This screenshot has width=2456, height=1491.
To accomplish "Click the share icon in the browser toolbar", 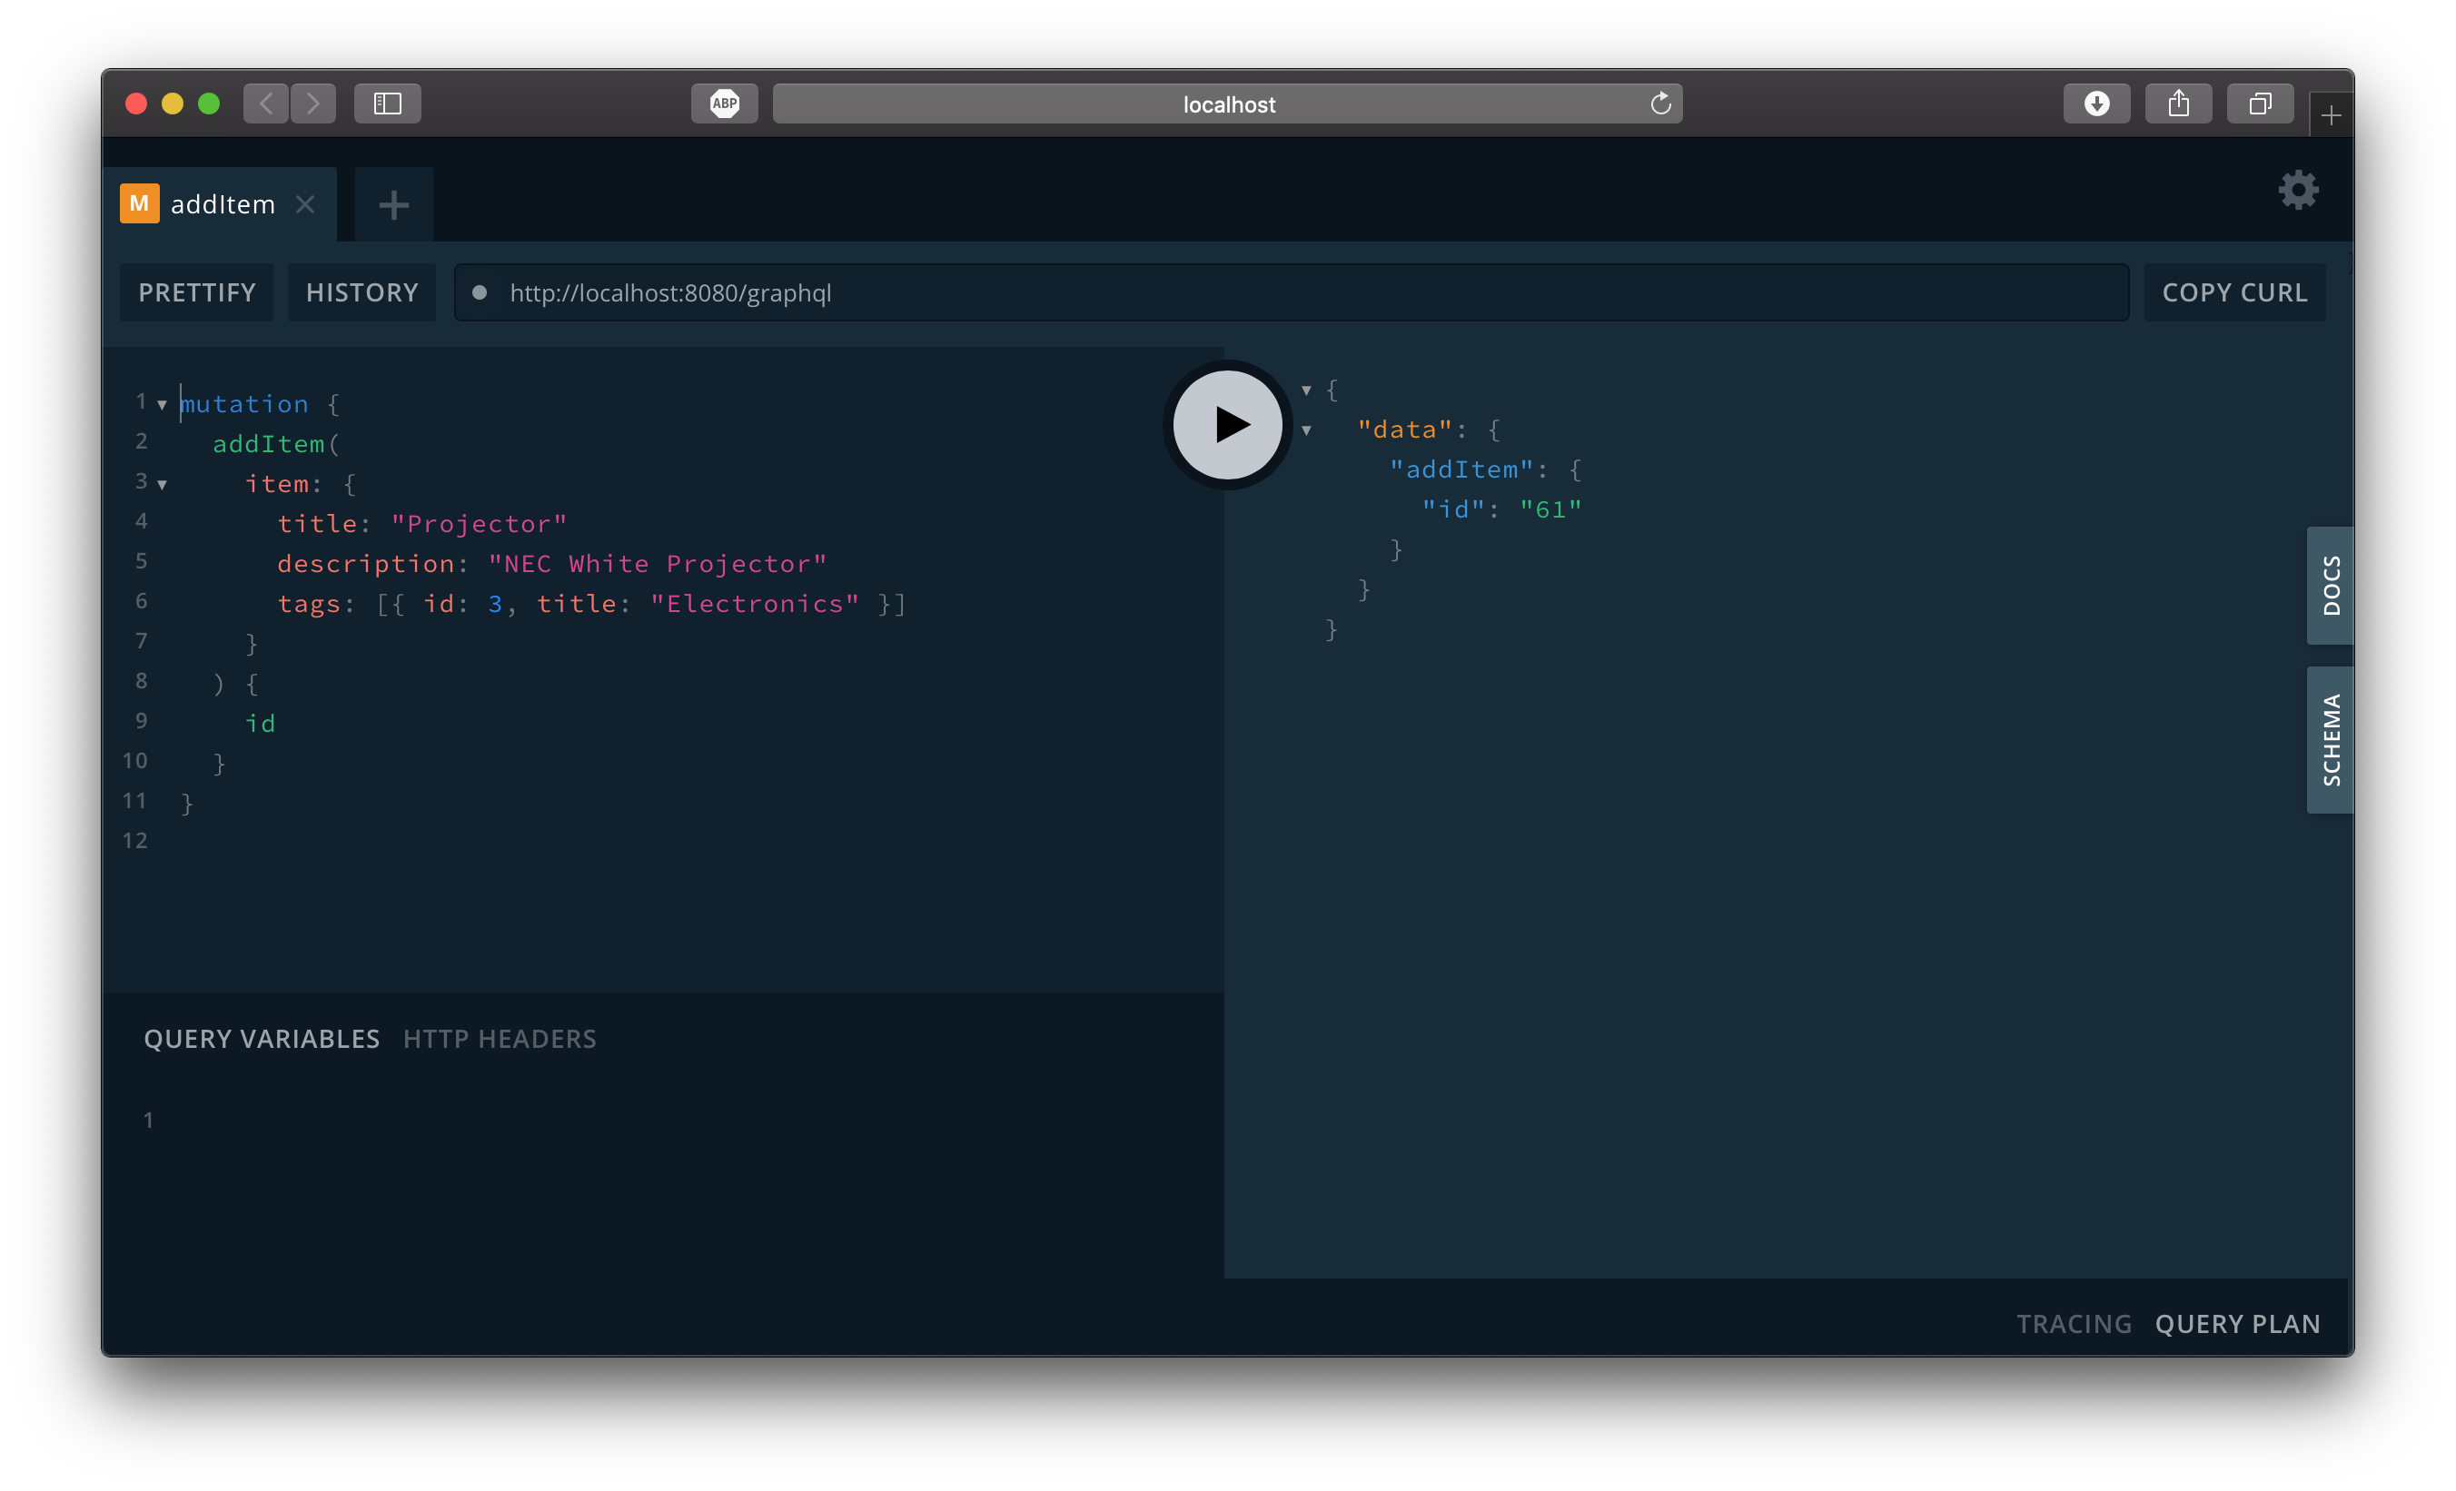I will [x=2178, y=103].
